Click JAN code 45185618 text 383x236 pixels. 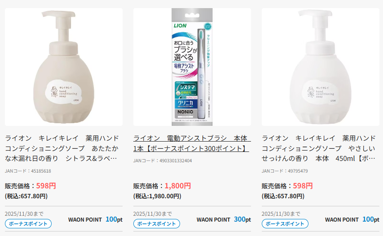click(28, 171)
